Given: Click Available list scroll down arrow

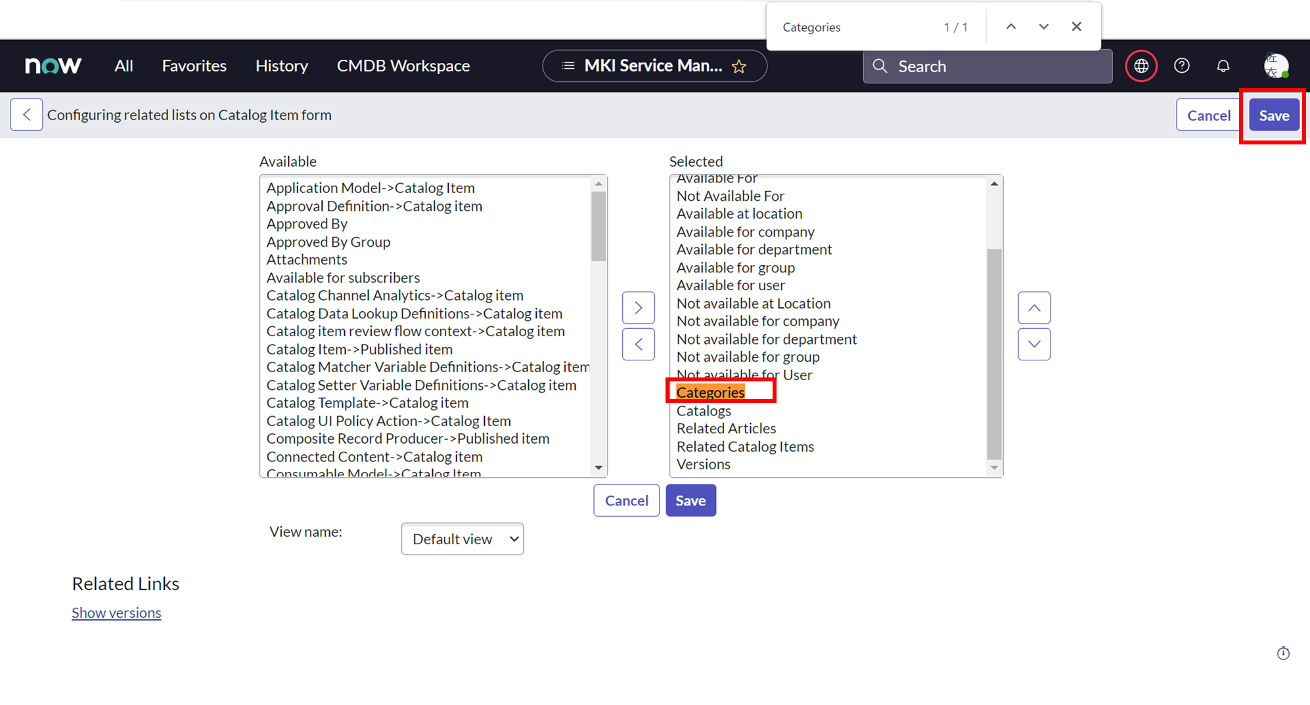Looking at the screenshot, I should click(x=599, y=468).
